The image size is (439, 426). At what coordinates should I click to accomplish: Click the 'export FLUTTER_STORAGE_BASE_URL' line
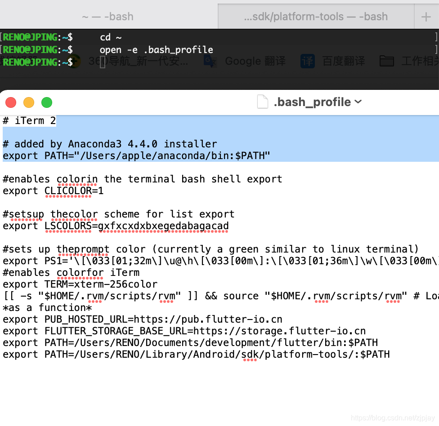click(x=184, y=331)
